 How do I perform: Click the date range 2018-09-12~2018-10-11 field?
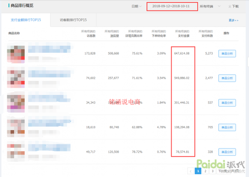click(x=172, y=6)
